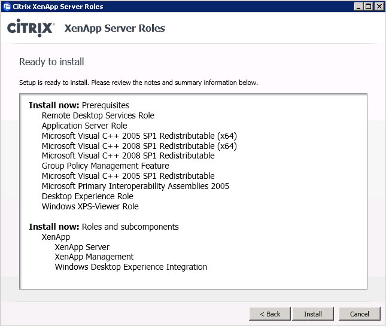386x326 pixels.
Task: Select 'Microsoft Visual C++ 2005 SP1 Redistributable (x64)'
Action: click(x=139, y=136)
